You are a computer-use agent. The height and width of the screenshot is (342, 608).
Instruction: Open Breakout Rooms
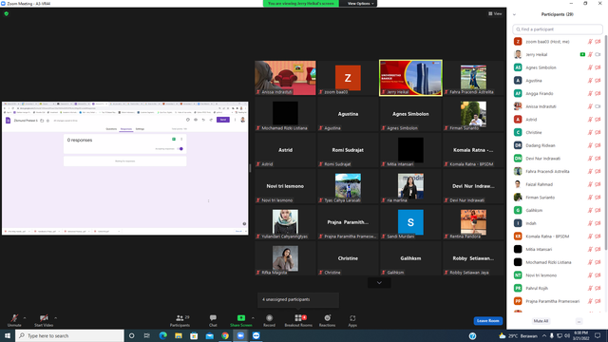(x=298, y=320)
